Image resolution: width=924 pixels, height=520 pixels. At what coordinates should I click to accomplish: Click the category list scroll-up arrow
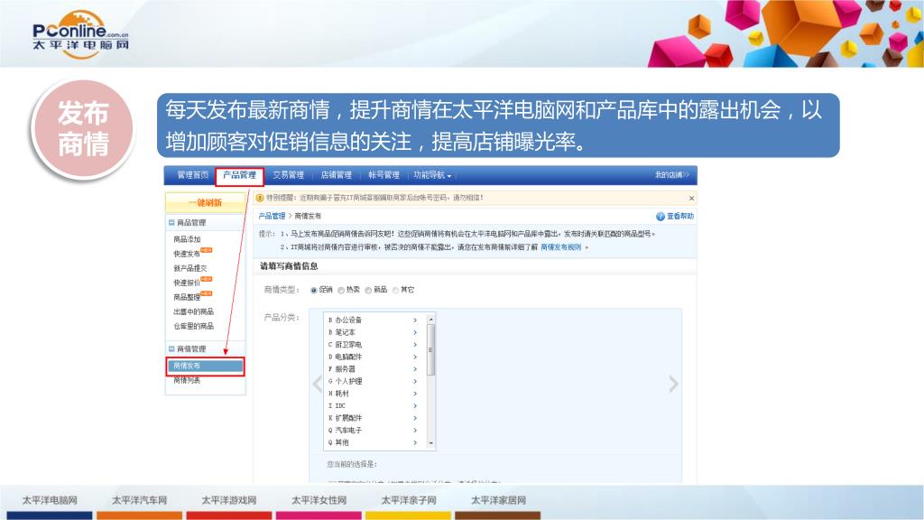[431, 319]
